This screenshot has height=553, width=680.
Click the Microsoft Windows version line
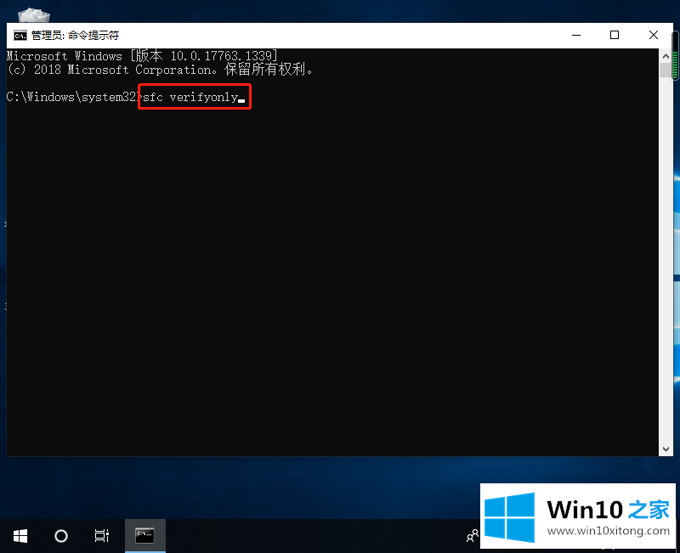[x=141, y=56]
